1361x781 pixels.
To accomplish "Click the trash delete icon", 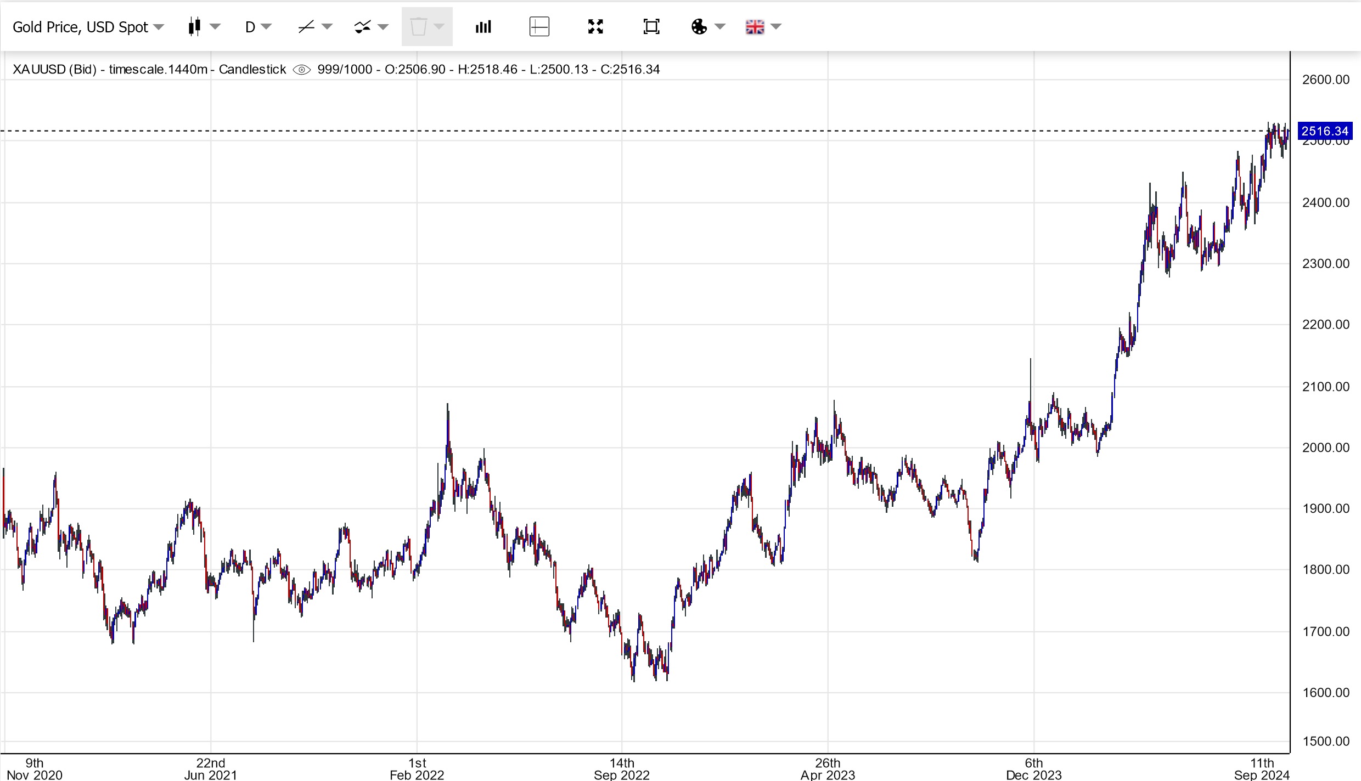I will (x=419, y=26).
